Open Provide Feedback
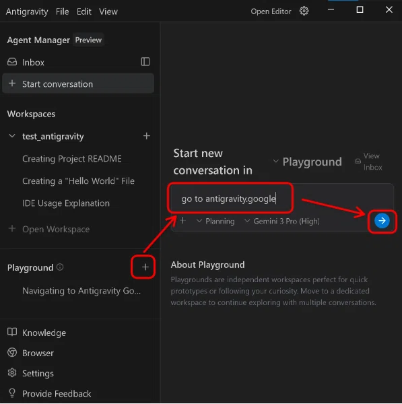402x404 pixels. pos(57,394)
